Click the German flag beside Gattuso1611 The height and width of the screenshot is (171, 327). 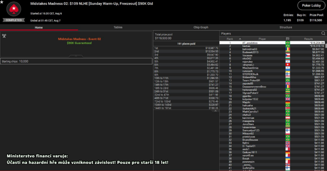[288, 152]
